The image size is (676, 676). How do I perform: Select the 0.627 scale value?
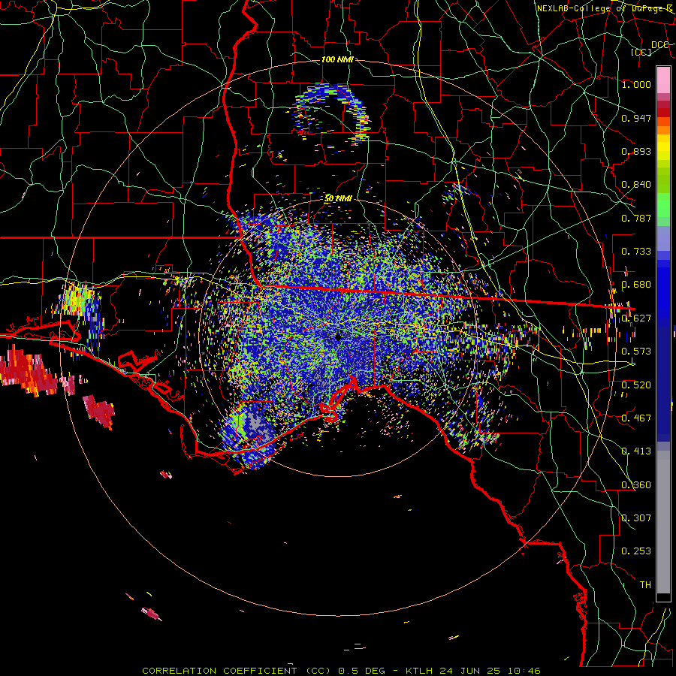coord(636,318)
